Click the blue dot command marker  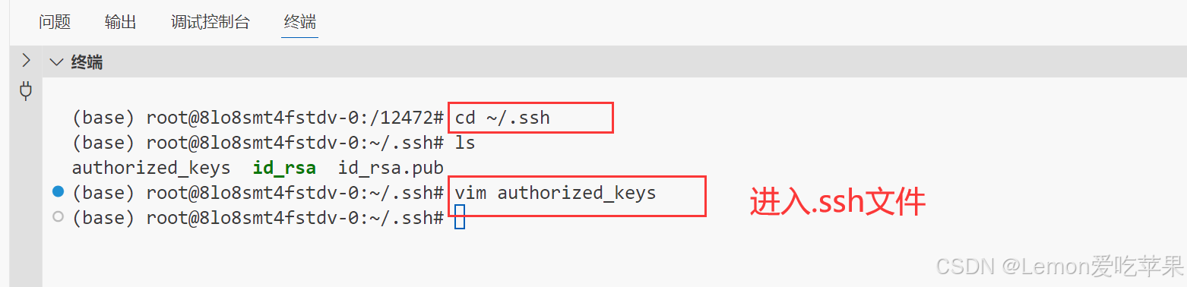(x=58, y=193)
